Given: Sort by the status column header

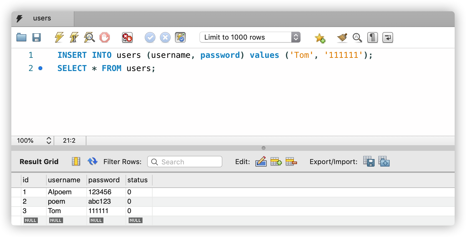Looking at the screenshot, I should [x=139, y=180].
